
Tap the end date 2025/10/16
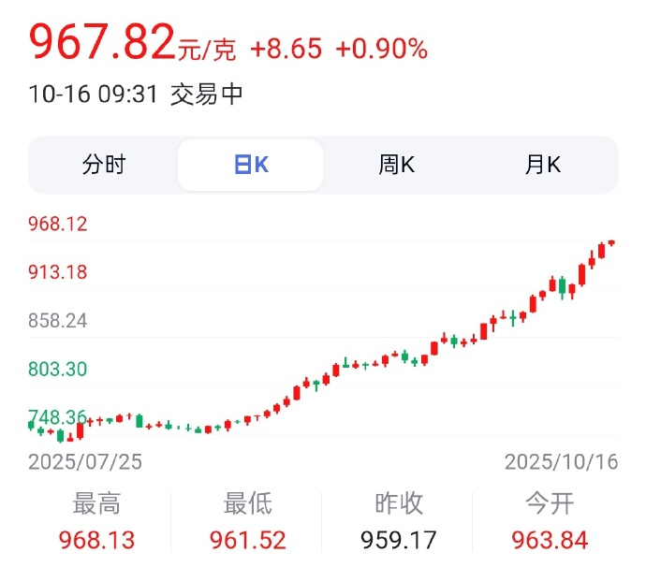tap(561, 462)
